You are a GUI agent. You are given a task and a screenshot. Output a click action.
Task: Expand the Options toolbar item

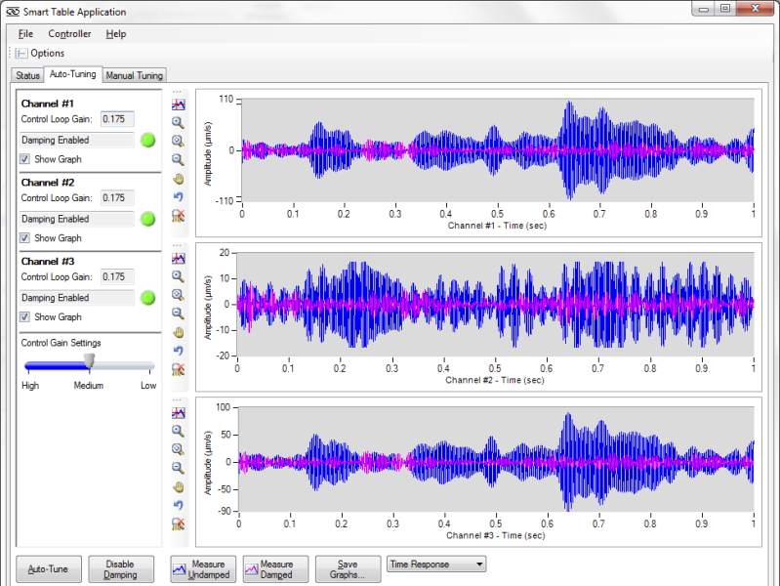pos(40,53)
